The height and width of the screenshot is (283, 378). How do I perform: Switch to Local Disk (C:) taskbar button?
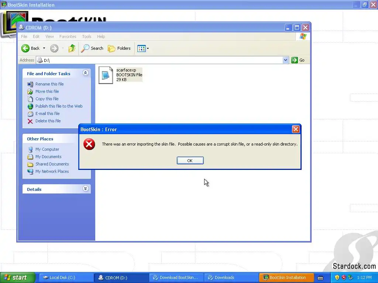click(x=66, y=278)
